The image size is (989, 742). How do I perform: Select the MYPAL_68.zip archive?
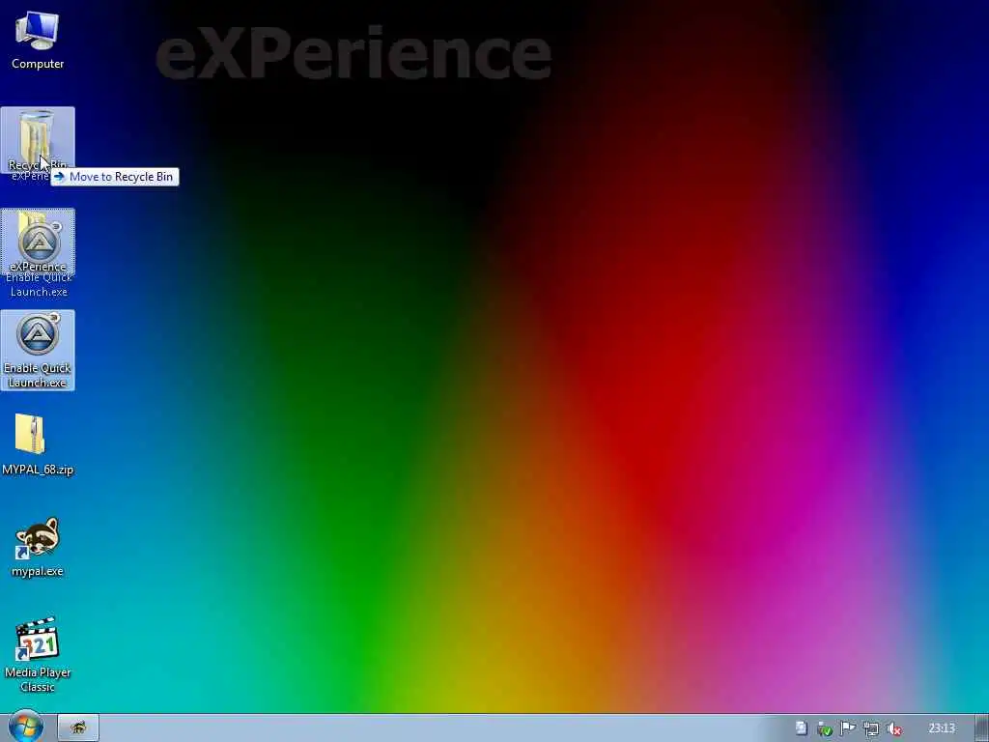(x=38, y=444)
